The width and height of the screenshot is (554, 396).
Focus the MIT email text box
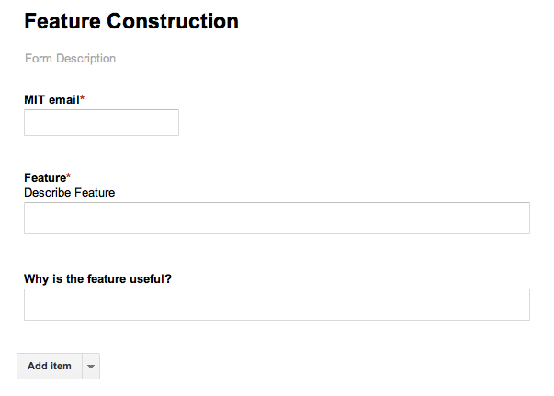(x=101, y=122)
